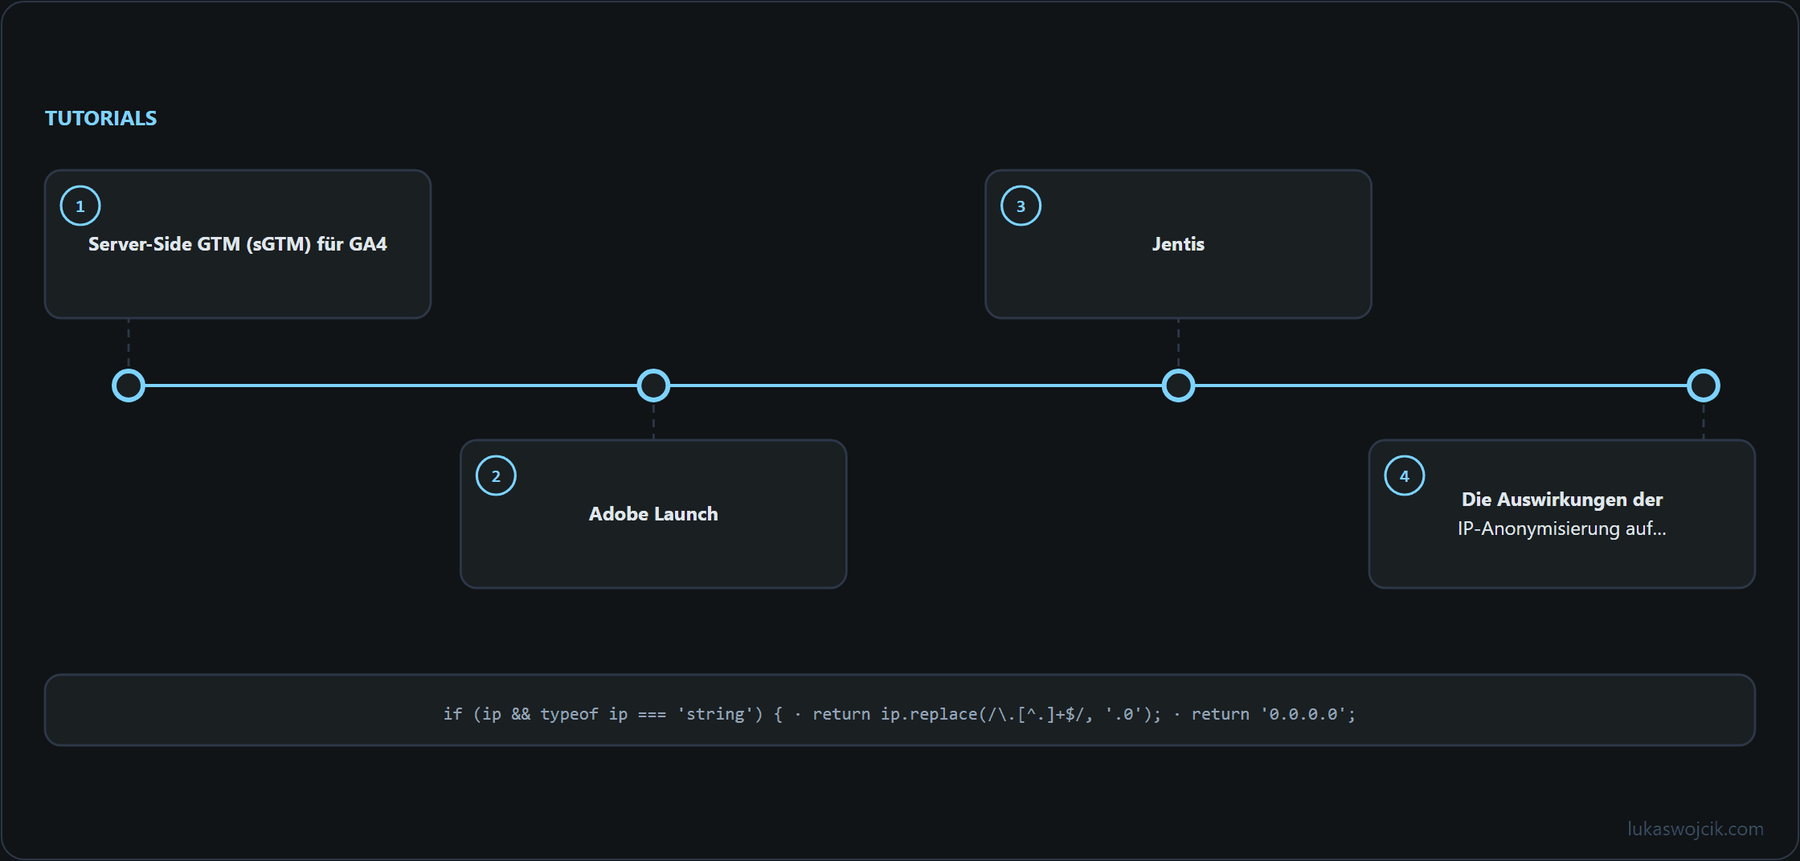1800x861 pixels.
Task: Open the Server-Side GTM (sGTM) für GA4 card
Action: (x=238, y=244)
